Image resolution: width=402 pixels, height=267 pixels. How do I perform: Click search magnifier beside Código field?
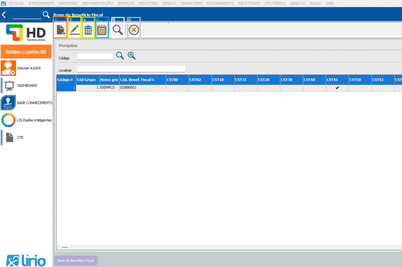(120, 56)
